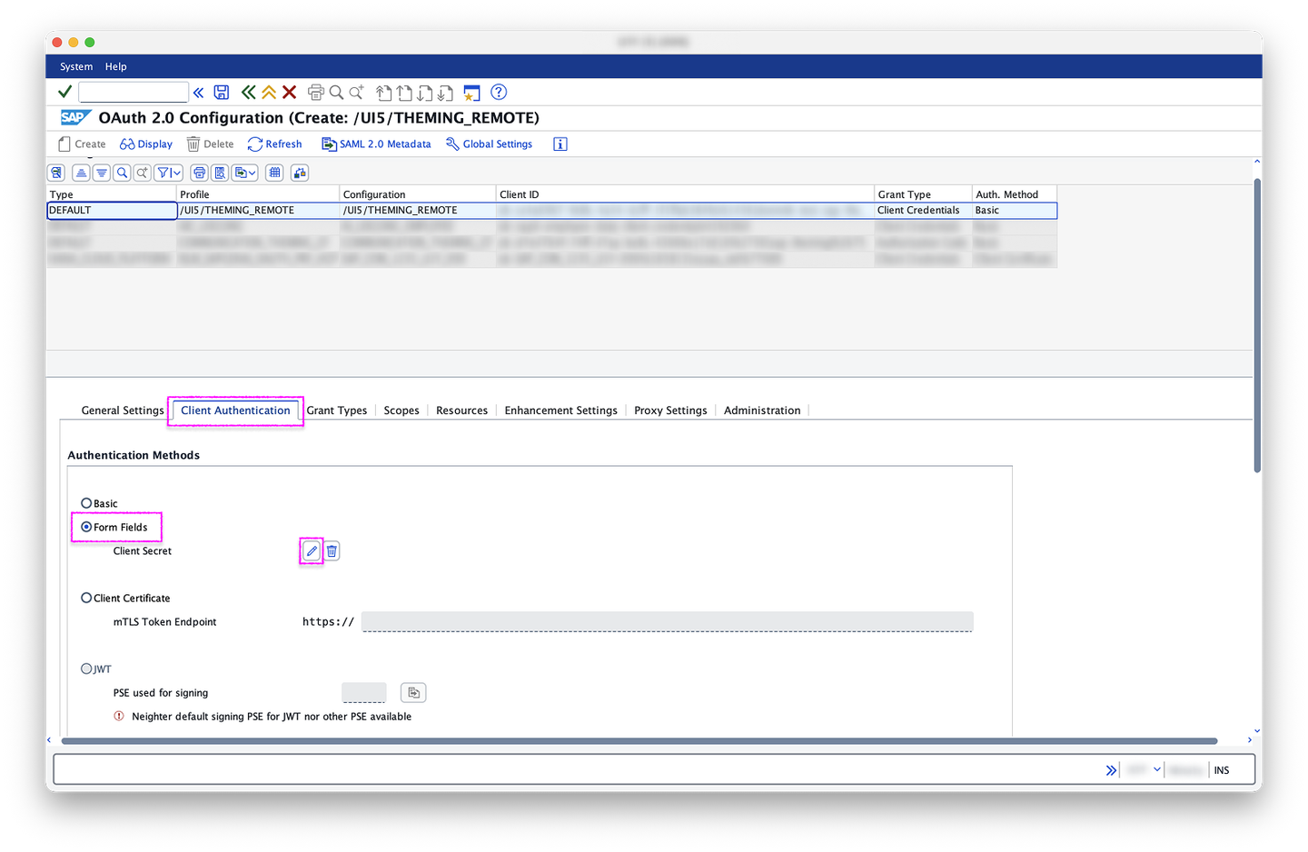
Task: Expand the status bar double-chevron
Action: (x=1111, y=770)
